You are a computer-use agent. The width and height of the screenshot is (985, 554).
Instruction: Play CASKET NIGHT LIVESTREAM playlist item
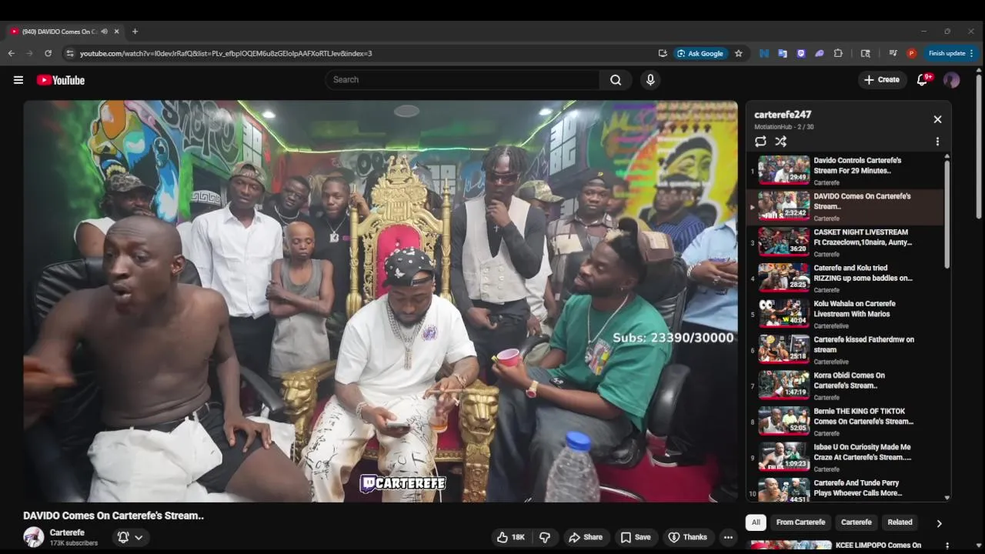pos(844,242)
